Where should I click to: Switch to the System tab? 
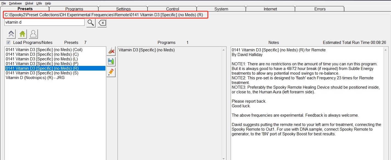[221, 9]
